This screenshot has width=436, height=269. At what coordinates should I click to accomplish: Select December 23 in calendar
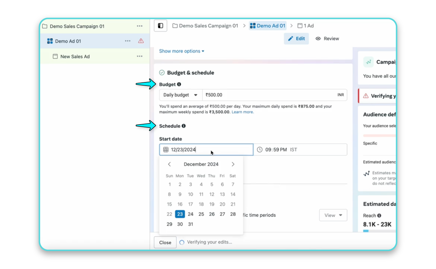click(180, 214)
